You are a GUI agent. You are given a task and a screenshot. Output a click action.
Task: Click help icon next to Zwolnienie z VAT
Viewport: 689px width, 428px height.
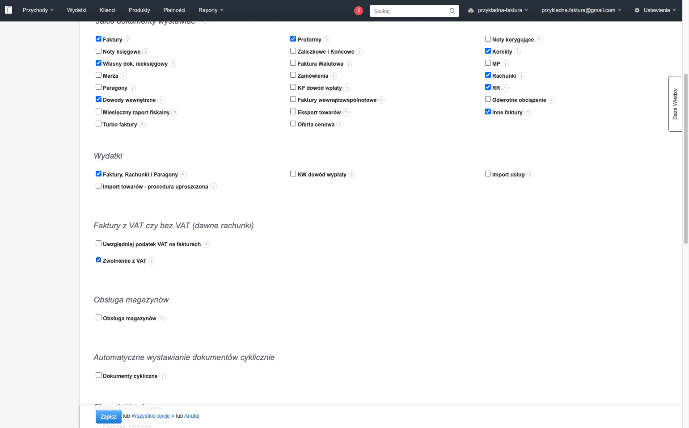(x=152, y=261)
